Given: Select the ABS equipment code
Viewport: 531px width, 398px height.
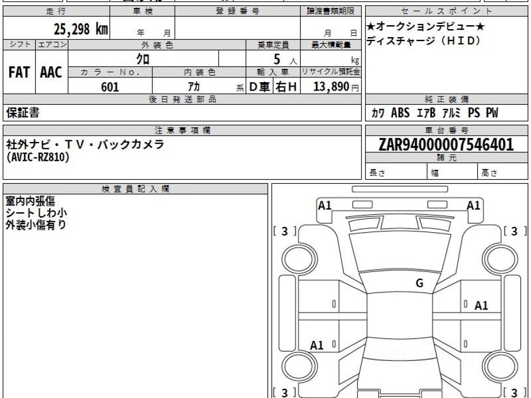Looking at the screenshot, I should click(x=400, y=113).
